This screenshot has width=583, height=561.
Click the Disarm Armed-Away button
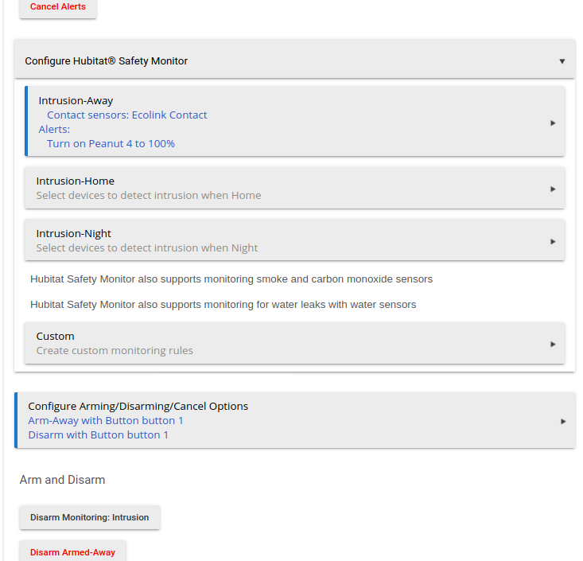pos(73,551)
